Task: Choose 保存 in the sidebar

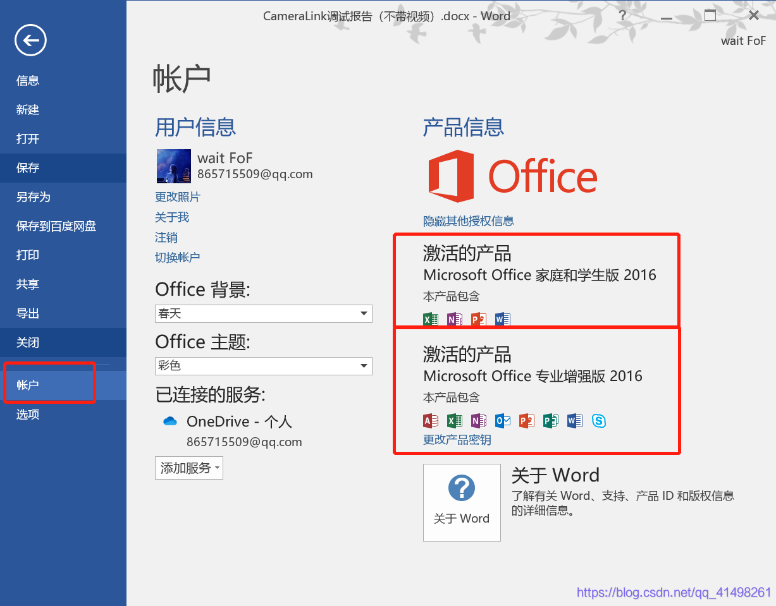Action: coord(63,167)
